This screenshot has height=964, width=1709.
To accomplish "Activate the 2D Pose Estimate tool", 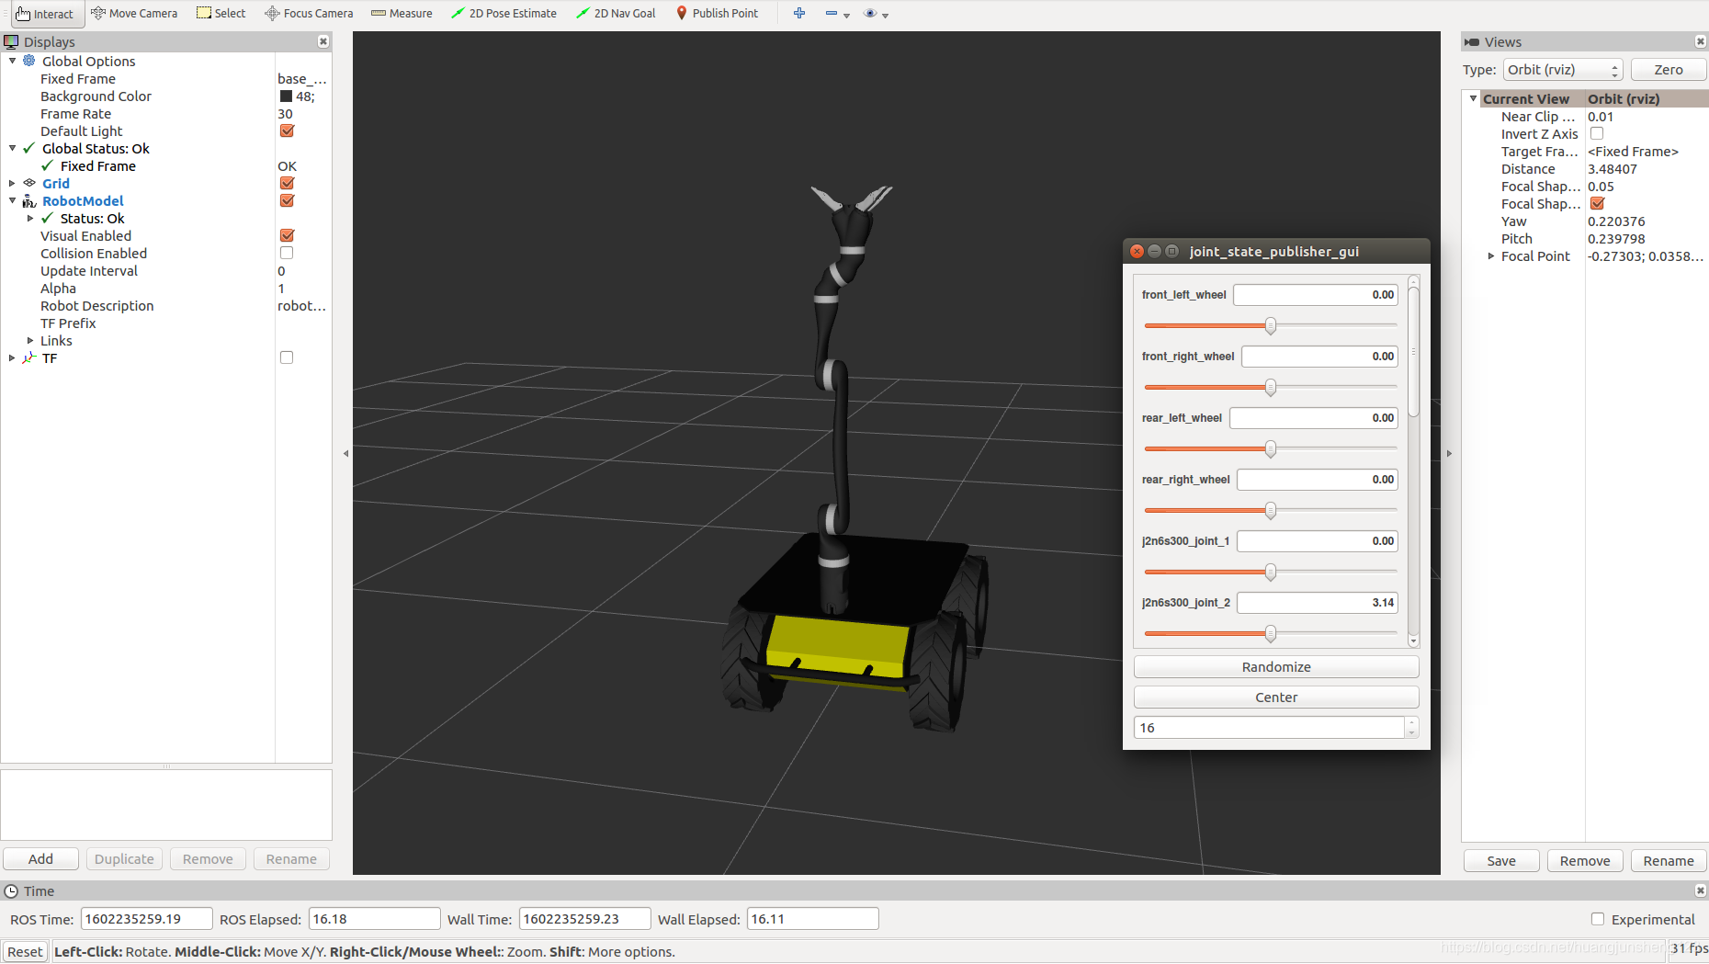I will pos(504,14).
